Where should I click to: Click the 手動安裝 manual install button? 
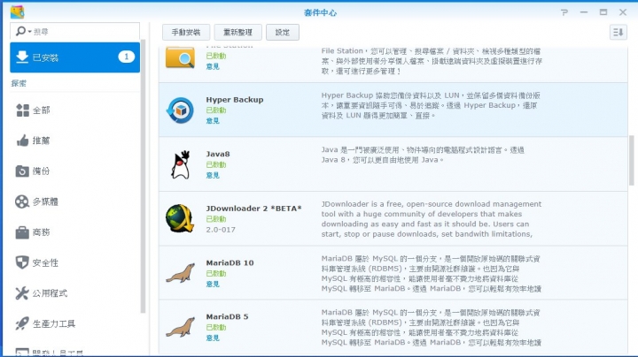pyautogui.click(x=186, y=32)
